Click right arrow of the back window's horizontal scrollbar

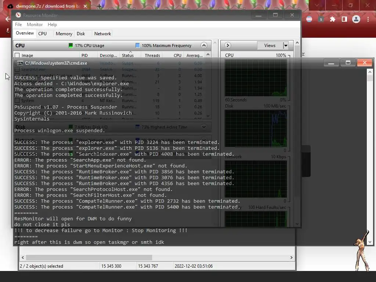point(291,257)
